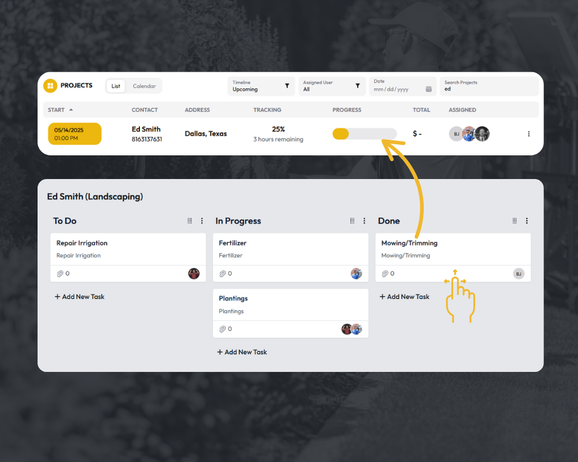Click the TRACKING column header
Screen dimensions: 578x462
click(267, 110)
